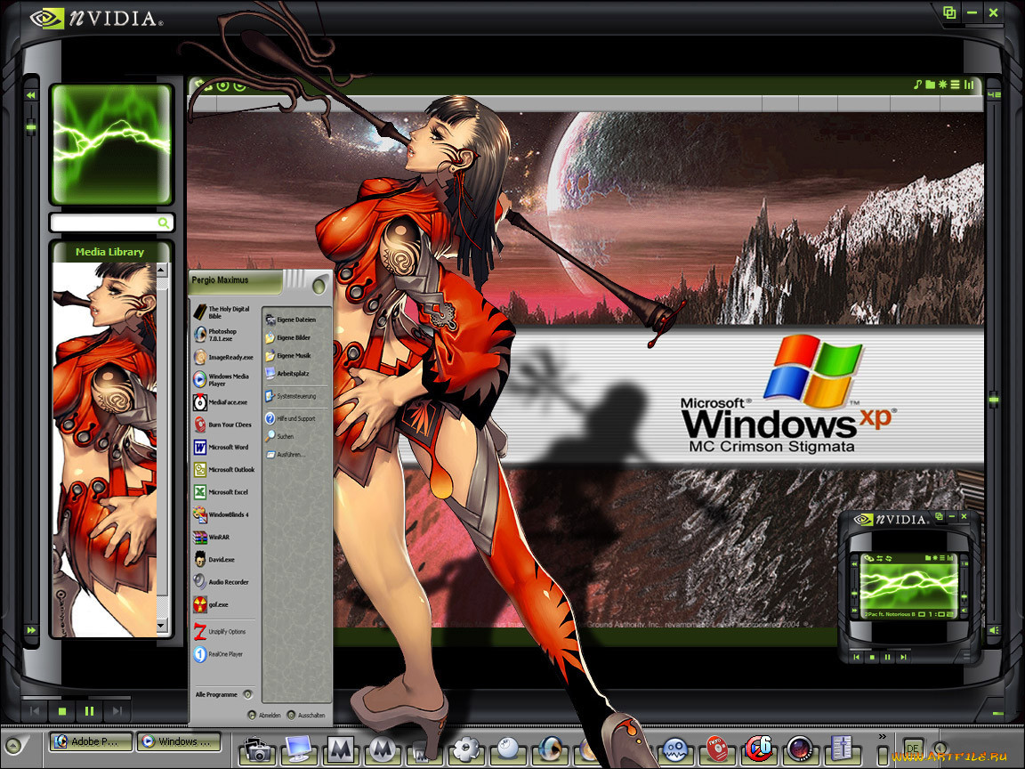This screenshot has height=769, width=1025.
Task: Stop playback in mini NVIDIA player
Action: click(x=872, y=657)
